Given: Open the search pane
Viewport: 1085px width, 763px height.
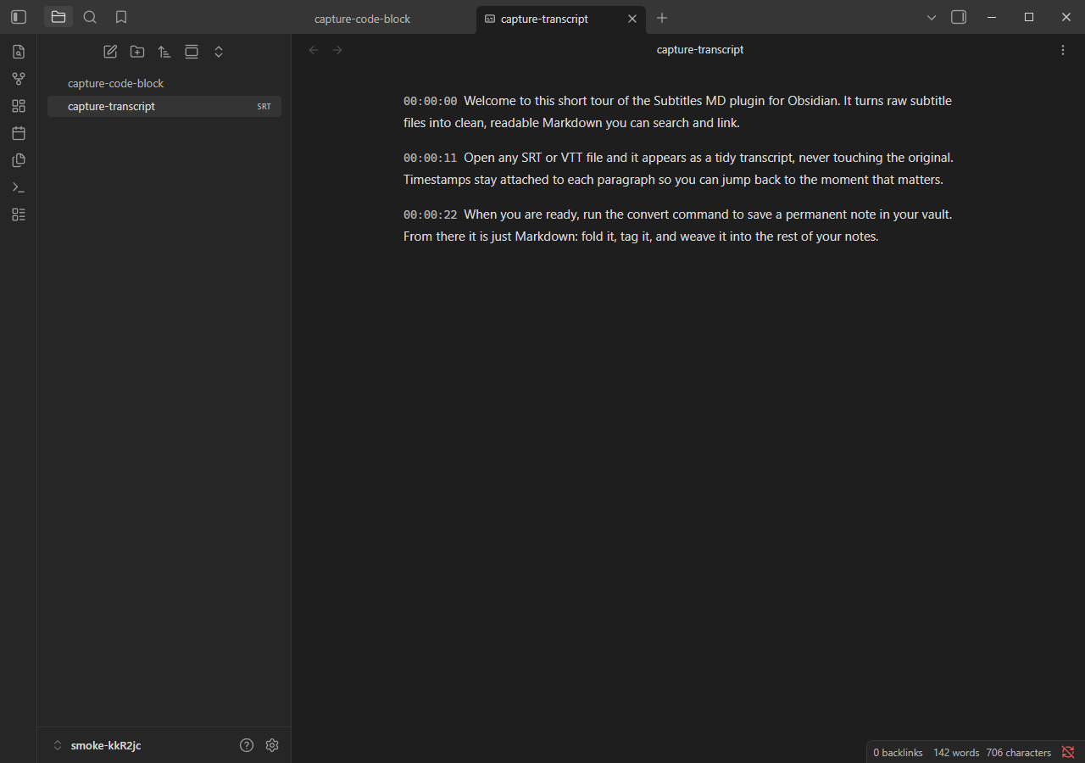Looking at the screenshot, I should point(90,17).
